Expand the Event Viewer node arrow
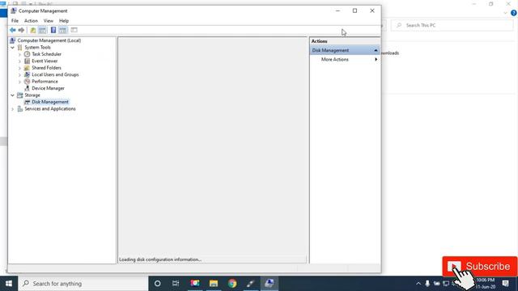Image resolution: width=518 pixels, height=291 pixels. pos(19,61)
